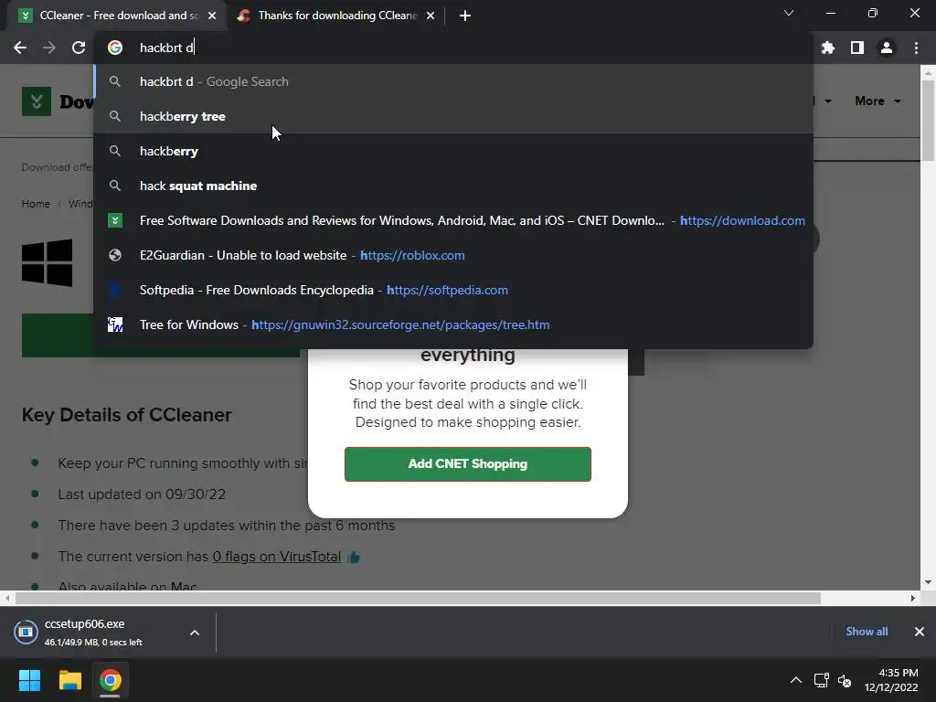Open the E2Guardian roblox.com suggestion
The width and height of the screenshot is (936, 702).
pos(453,255)
